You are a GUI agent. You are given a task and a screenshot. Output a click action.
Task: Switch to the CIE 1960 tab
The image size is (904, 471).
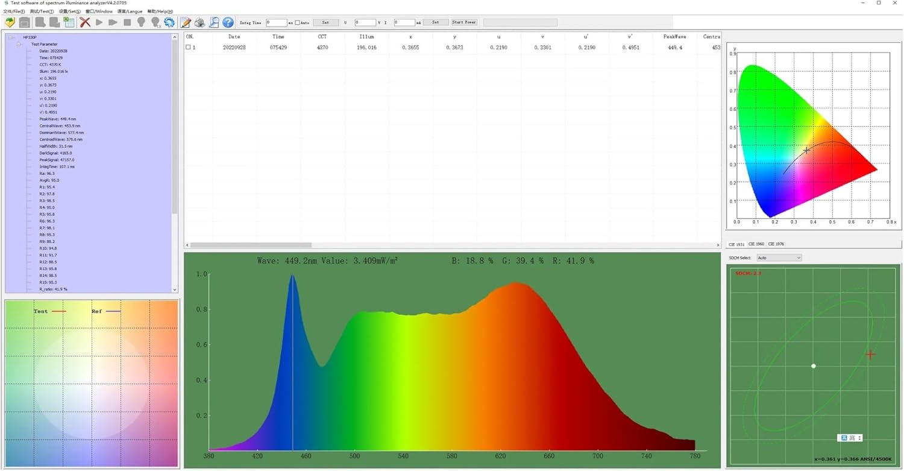756,244
